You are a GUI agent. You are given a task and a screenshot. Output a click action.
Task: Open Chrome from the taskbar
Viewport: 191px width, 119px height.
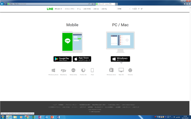[x=27, y=117]
